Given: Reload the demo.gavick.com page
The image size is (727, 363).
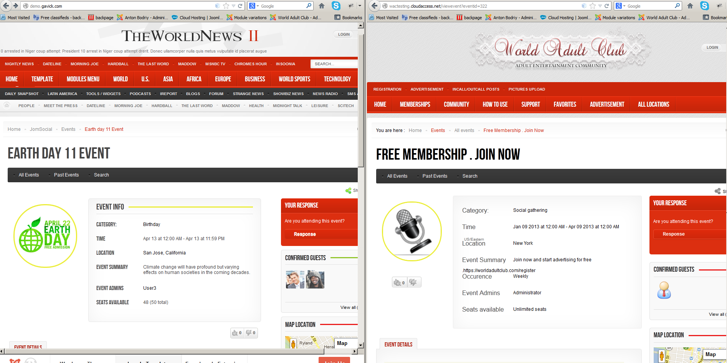Looking at the screenshot, I should (x=240, y=6).
